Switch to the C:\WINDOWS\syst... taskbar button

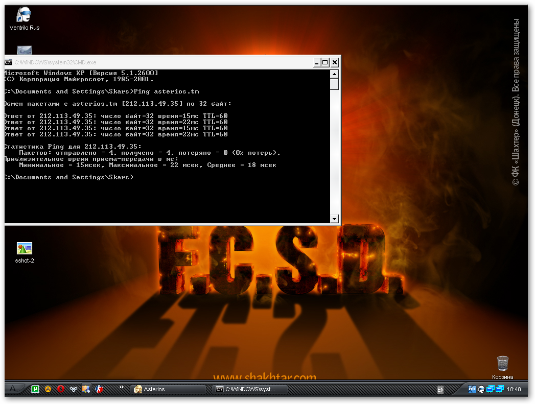[x=250, y=389]
